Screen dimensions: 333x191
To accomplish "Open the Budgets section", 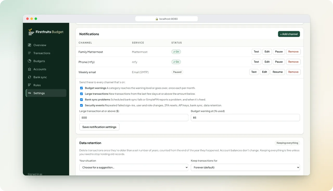I will pyautogui.click(x=46, y=61).
